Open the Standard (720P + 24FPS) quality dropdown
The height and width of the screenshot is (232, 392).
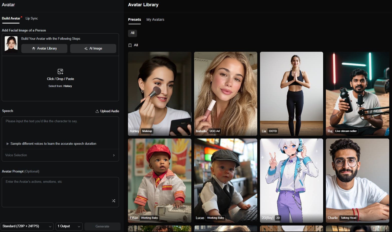(27, 226)
